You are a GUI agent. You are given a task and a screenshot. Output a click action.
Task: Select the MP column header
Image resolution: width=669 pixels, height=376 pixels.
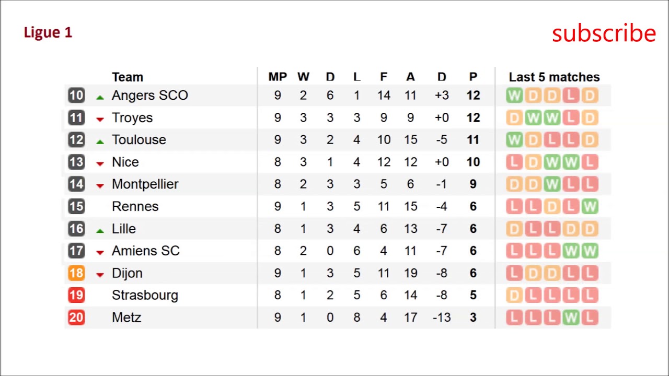point(278,77)
